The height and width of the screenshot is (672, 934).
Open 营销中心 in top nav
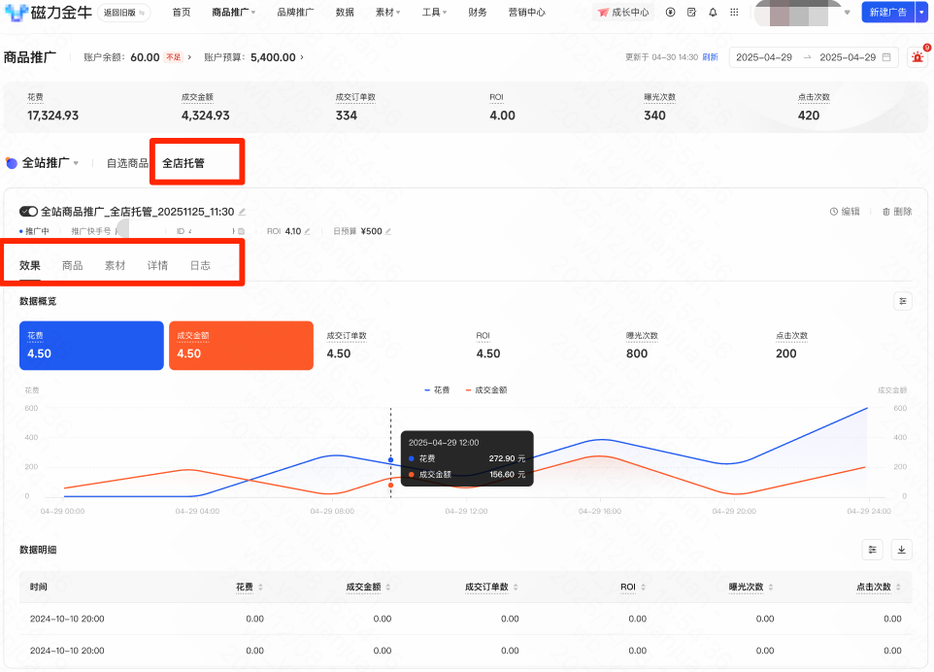526,12
